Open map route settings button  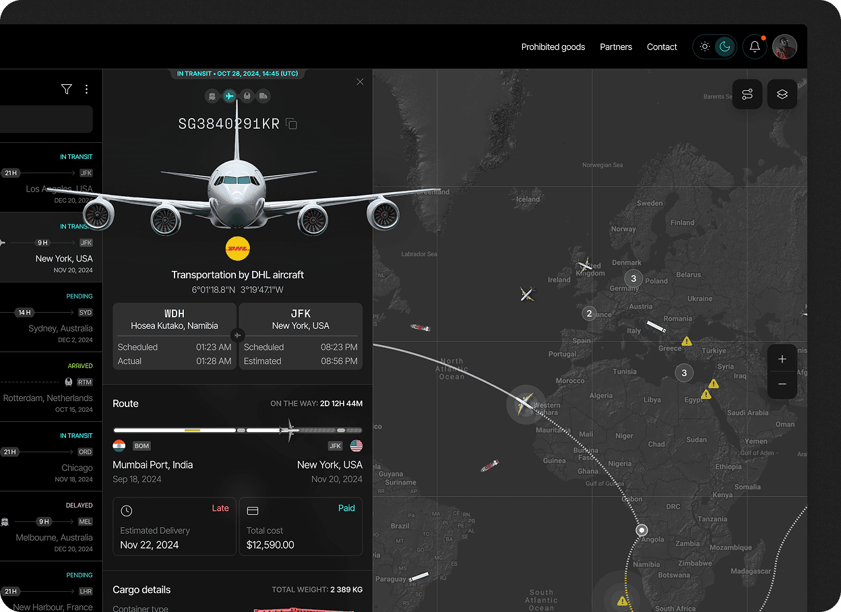coord(747,94)
